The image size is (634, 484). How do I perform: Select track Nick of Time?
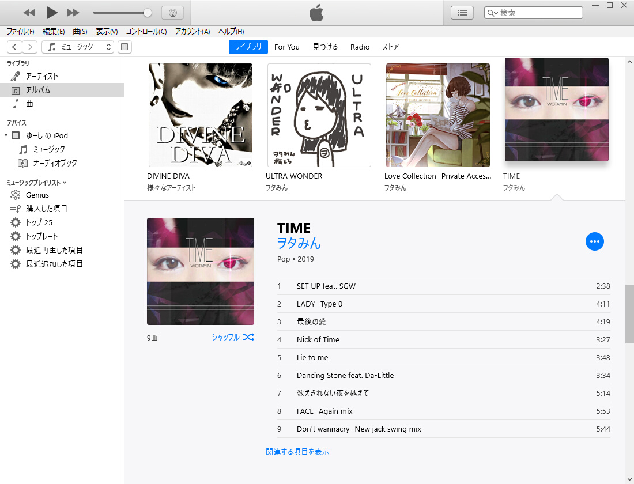444,339
